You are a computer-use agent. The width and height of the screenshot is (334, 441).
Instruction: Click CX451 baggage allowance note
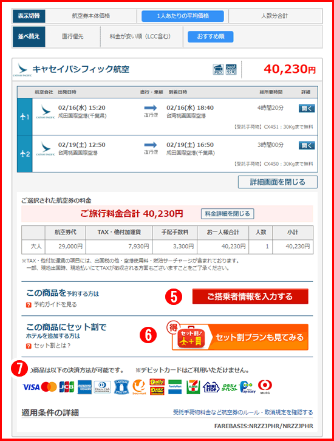coord(273,127)
